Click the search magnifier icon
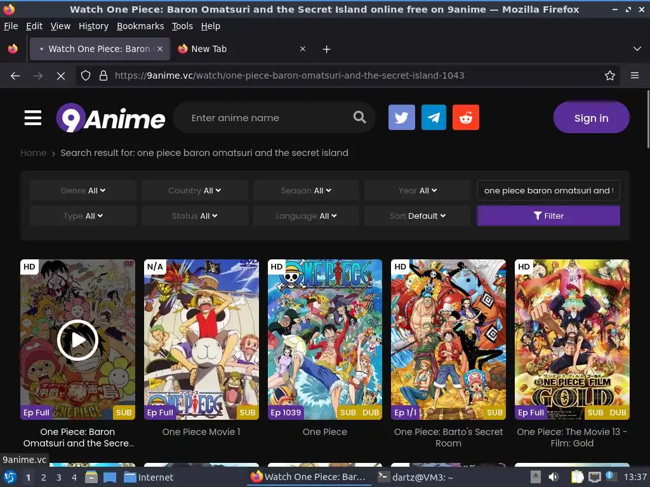 359,117
